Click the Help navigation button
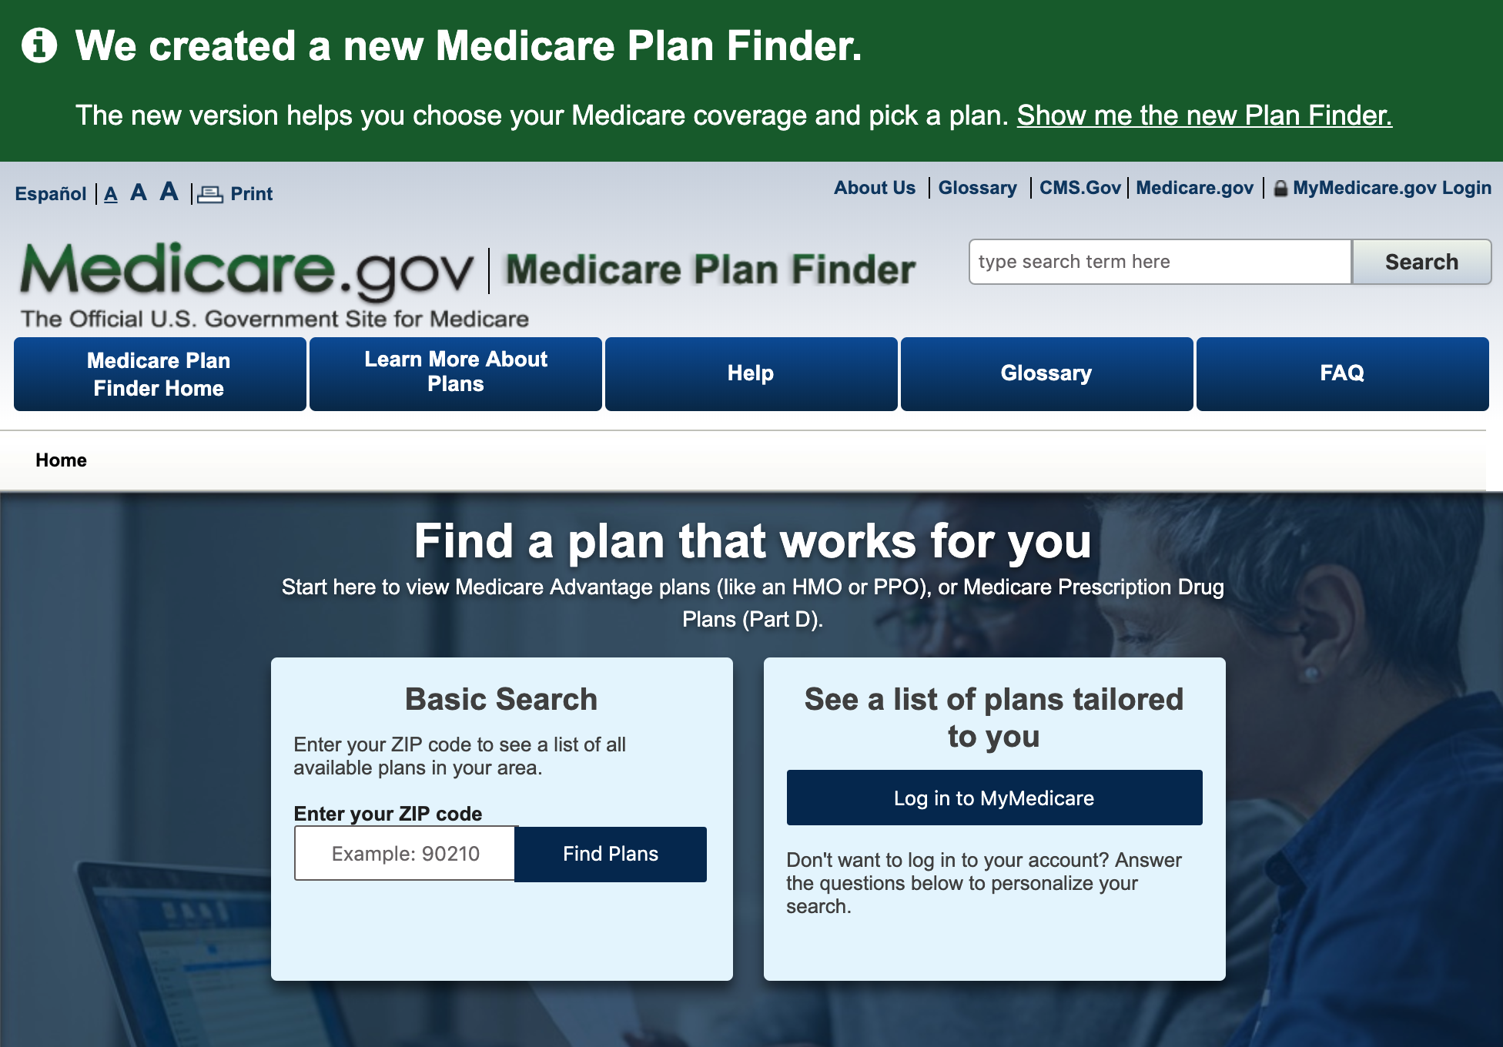The height and width of the screenshot is (1047, 1503). (751, 372)
